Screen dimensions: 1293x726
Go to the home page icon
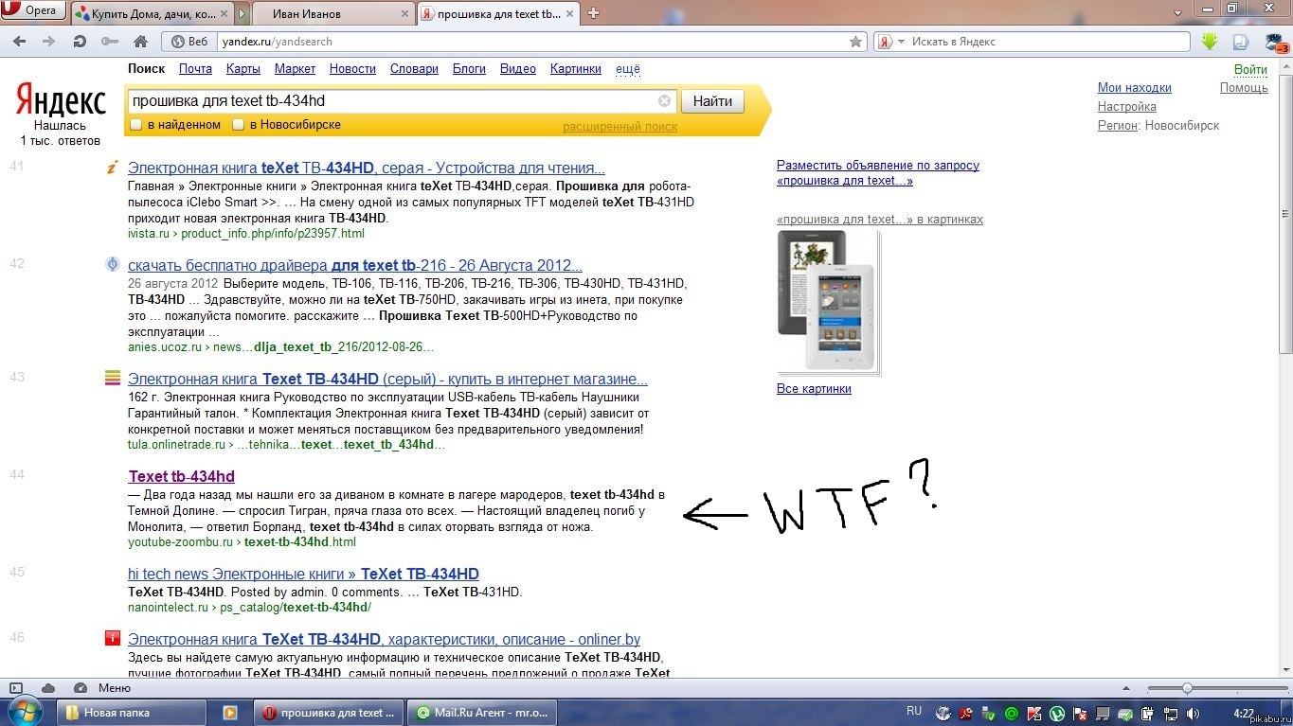(x=140, y=42)
